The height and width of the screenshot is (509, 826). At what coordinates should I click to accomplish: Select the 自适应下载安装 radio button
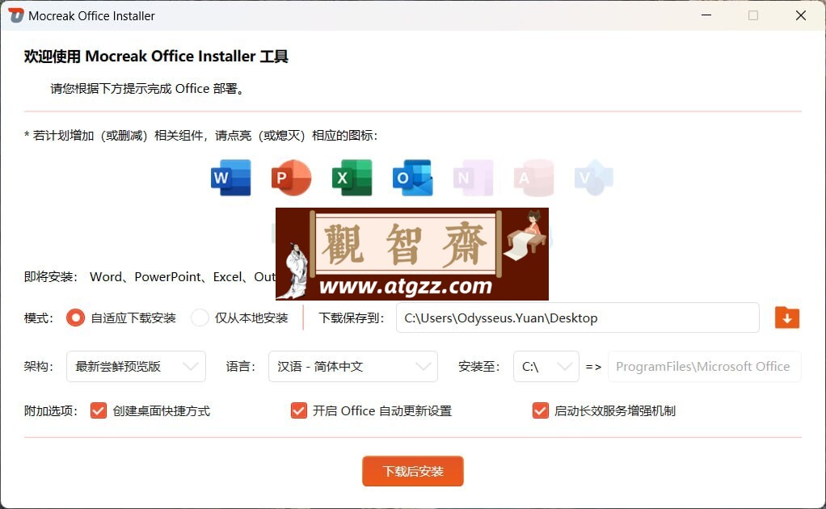(x=75, y=318)
